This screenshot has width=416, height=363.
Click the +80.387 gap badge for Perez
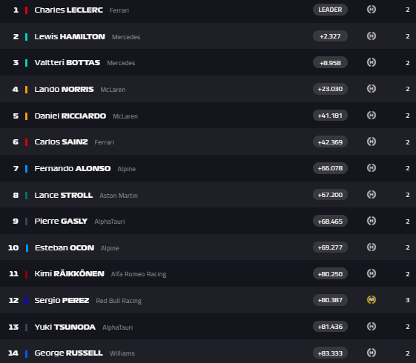(330, 300)
